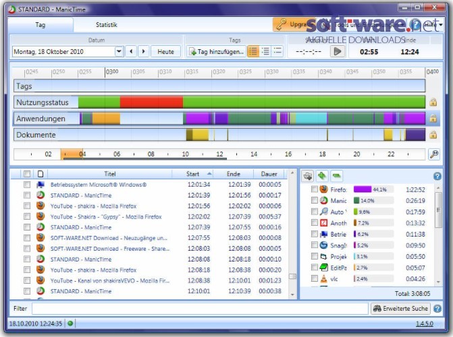Screen dimensions: 453x337
Task: Click ManicTime icon on 12:01:39 row
Action: point(41,195)
